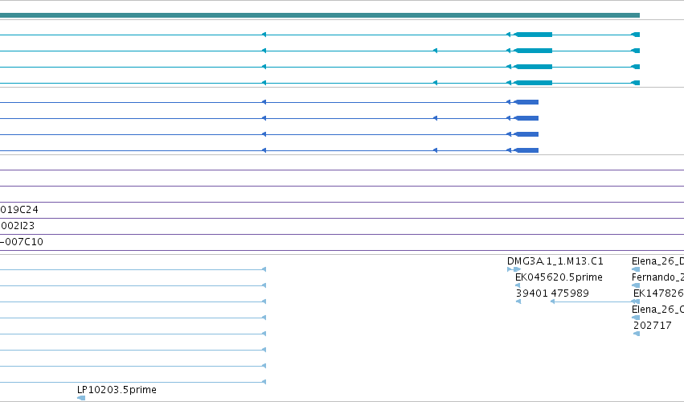This screenshot has height=402, width=684.
Task: Click the glyph beneath Elena_26_C label
Action: tap(636, 318)
